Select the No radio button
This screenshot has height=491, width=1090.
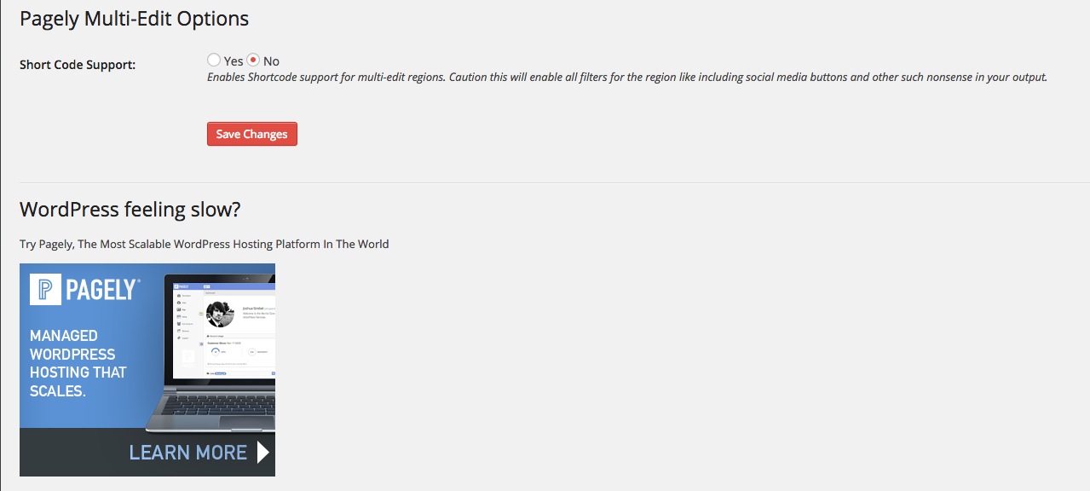click(x=253, y=61)
